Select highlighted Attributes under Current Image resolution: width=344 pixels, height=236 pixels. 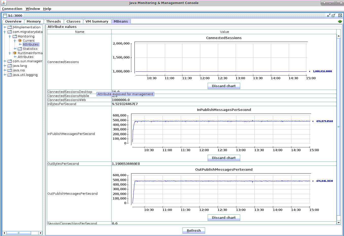[31, 45]
